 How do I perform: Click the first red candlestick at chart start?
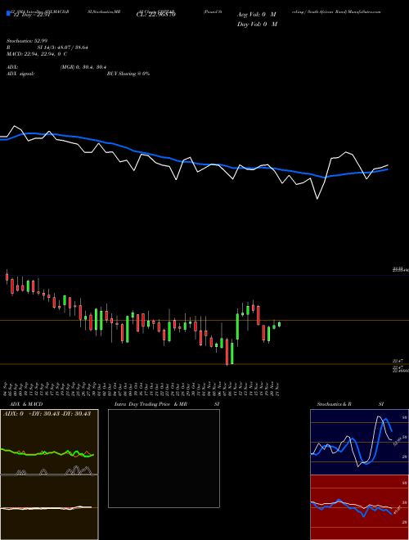(x=7, y=277)
